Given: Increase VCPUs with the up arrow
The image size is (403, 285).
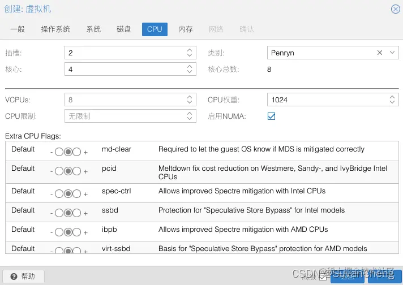Looking at the screenshot, I should pyautogui.click(x=190, y=97).
